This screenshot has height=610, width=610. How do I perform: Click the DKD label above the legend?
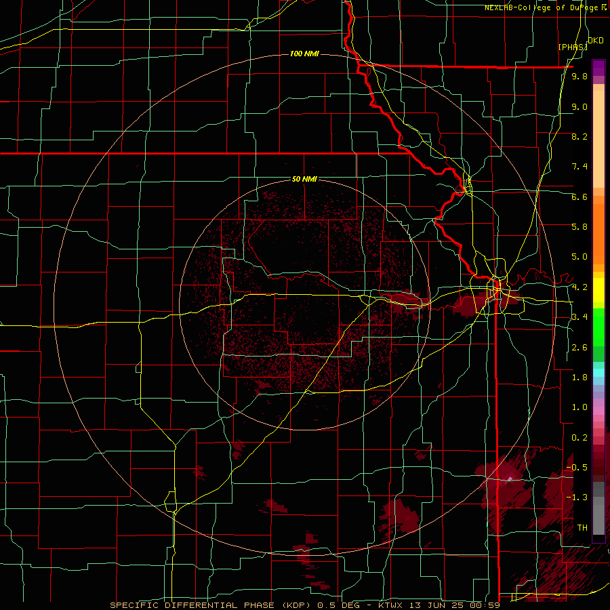(595, 41)
